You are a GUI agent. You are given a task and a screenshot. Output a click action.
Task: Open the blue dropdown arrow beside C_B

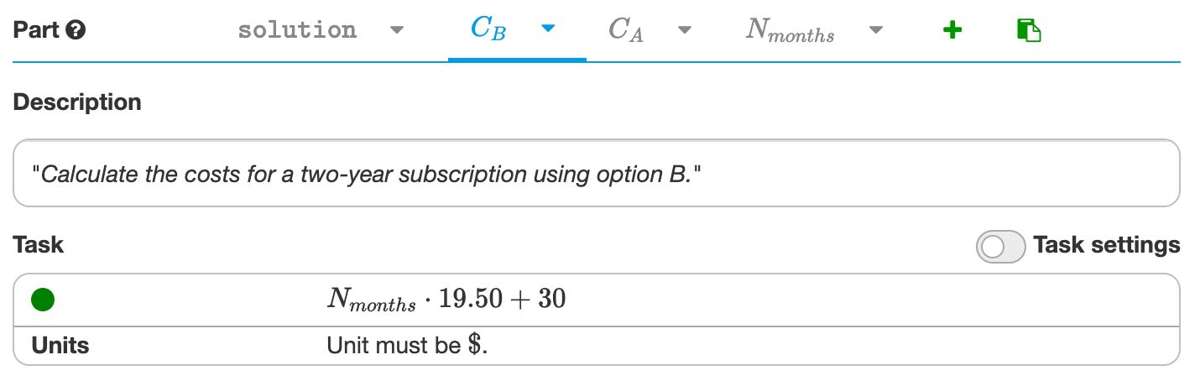pyautogui.click(x=548, y=29)
